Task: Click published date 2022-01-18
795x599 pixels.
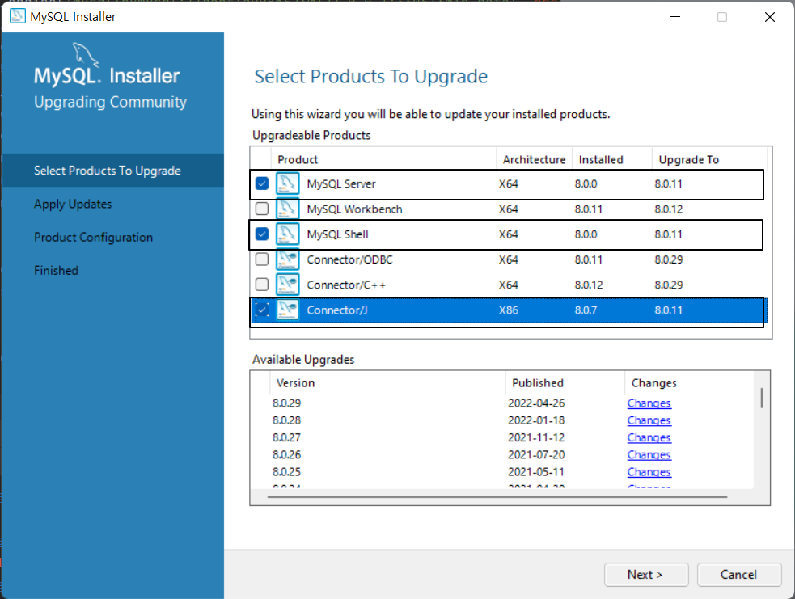Action: [536, 420]
